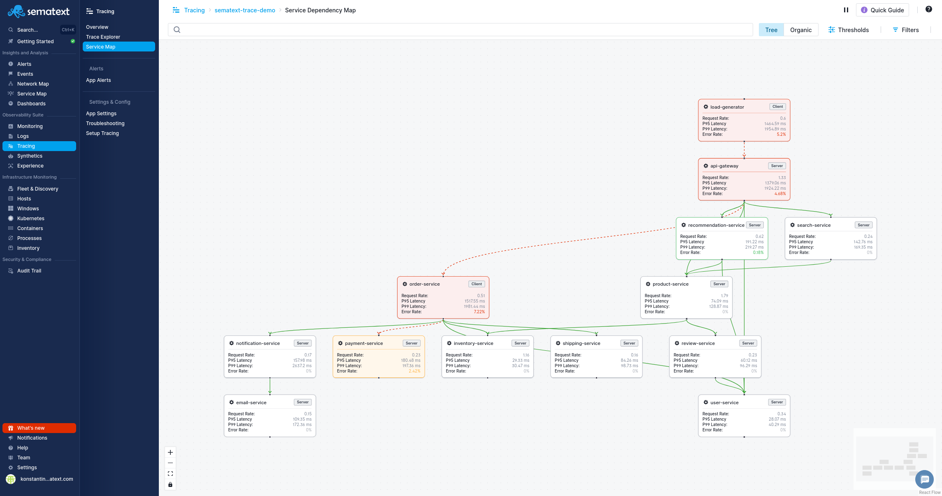
Task: Open the Quick Guide button
Action: (882, 10)
